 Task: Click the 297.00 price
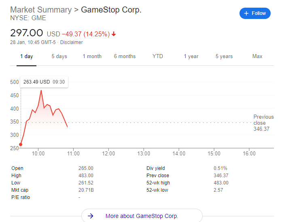[x=27, y=33]
